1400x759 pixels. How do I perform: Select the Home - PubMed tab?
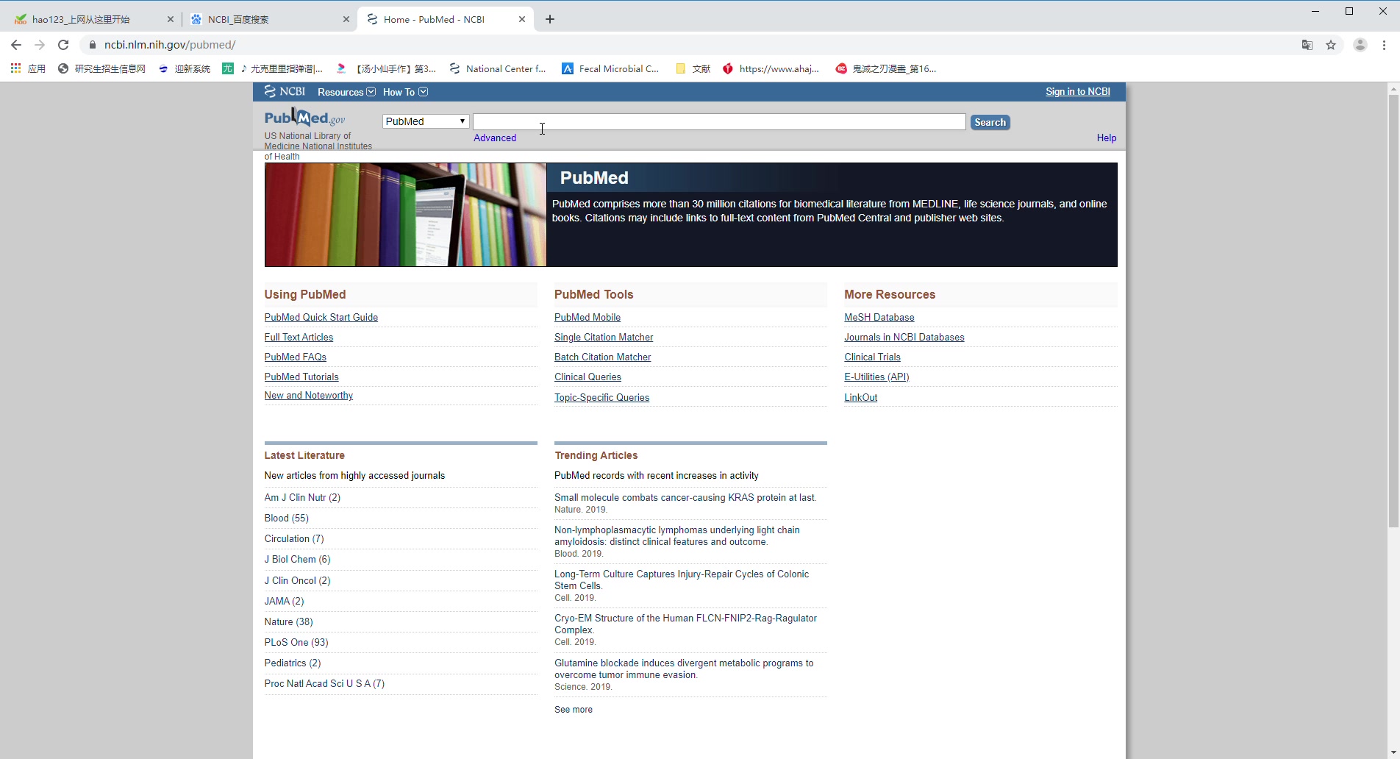click(444, 19)
